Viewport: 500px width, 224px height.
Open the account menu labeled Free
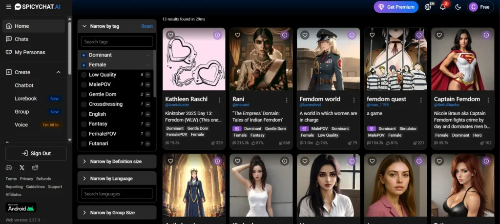point(480,7)
